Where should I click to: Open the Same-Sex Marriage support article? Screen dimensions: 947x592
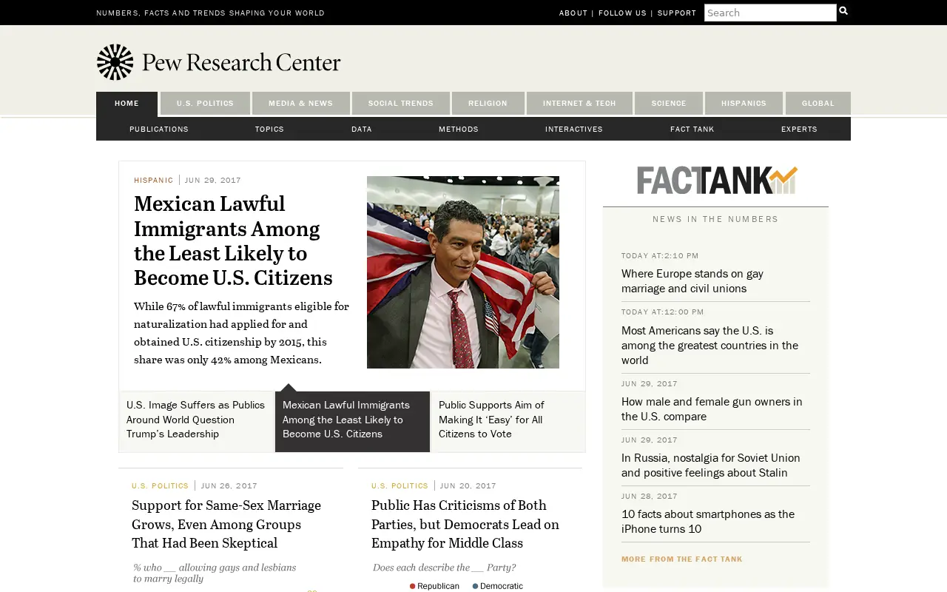pyautogui.click(x=226, y=524)
